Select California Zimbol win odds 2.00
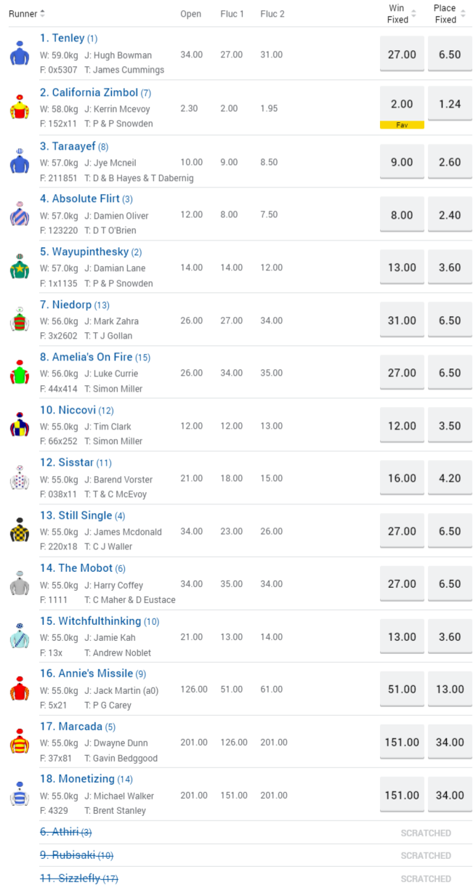This screenshot has height=888, width=476. [x=402, y=104]
